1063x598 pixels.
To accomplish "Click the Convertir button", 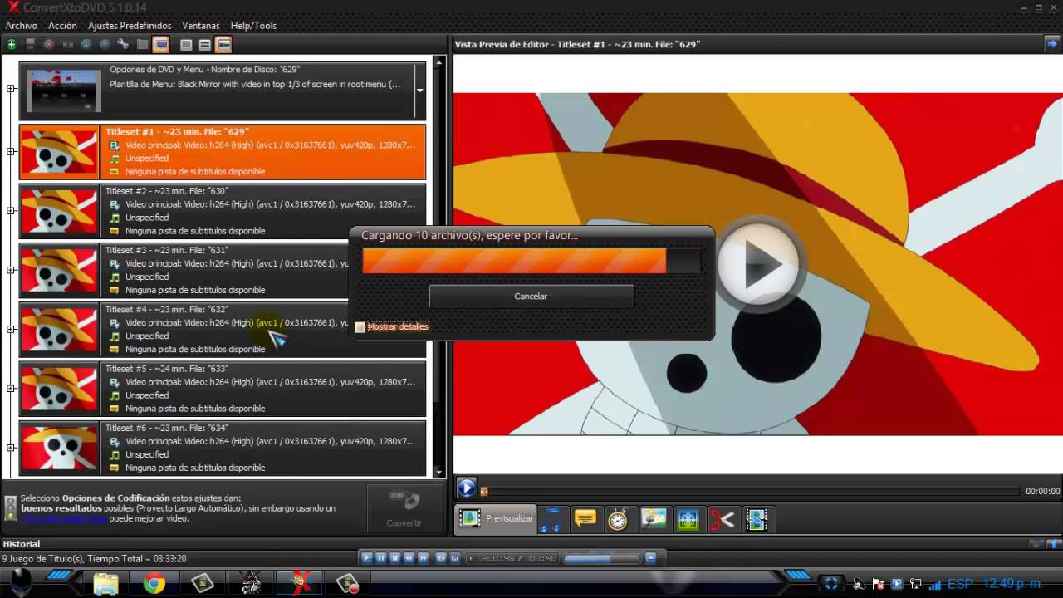I will point(404,507).
